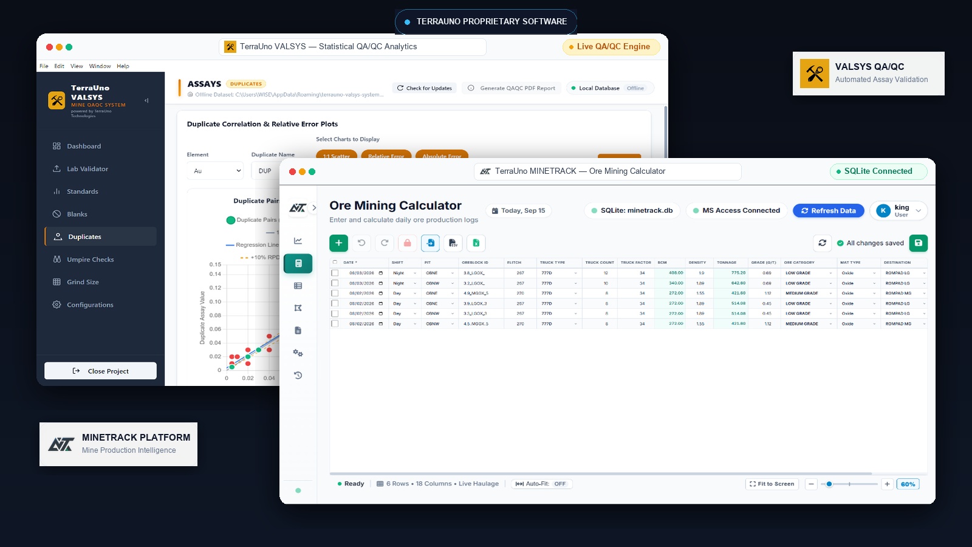The width and height of the screenshot is (972, 547).
Task: Open the Help menu in VALSYS
Action: tap(123, 66)
